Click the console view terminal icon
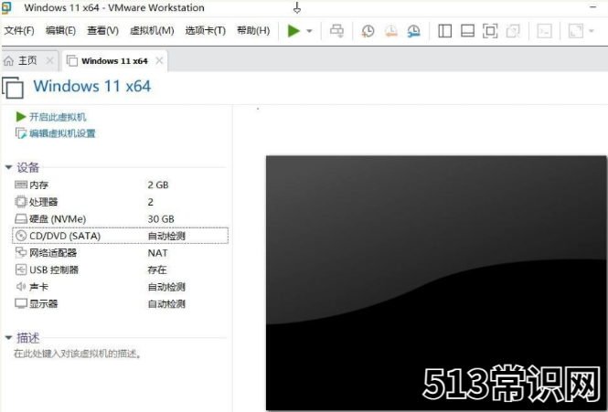The width and height of the screenshot is (608, 412). [544, 31]
